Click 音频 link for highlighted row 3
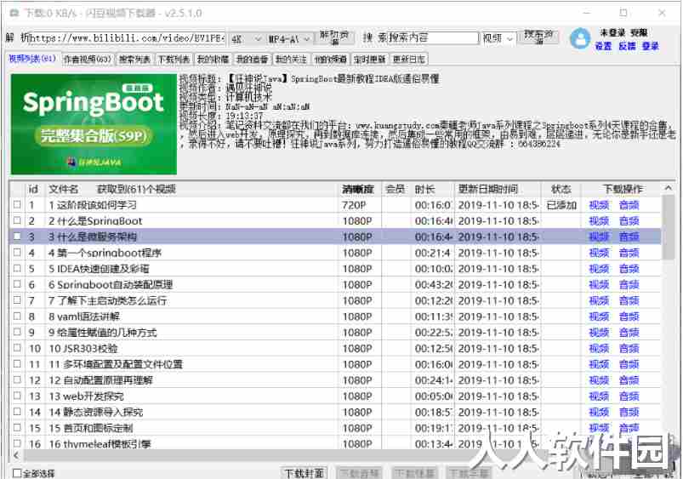 click(x=629, y=237)
